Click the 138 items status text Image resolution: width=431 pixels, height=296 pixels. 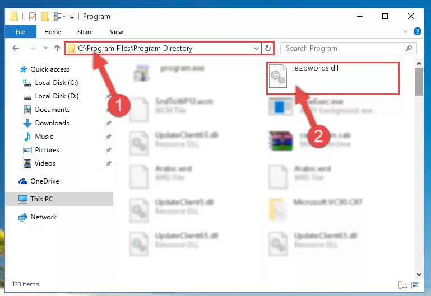point(26,284)
